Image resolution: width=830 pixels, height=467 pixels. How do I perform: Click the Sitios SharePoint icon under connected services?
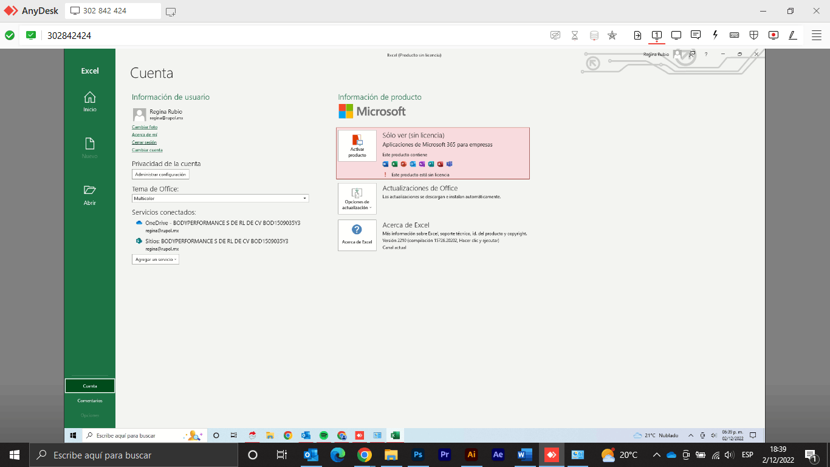tap(139, 241)
